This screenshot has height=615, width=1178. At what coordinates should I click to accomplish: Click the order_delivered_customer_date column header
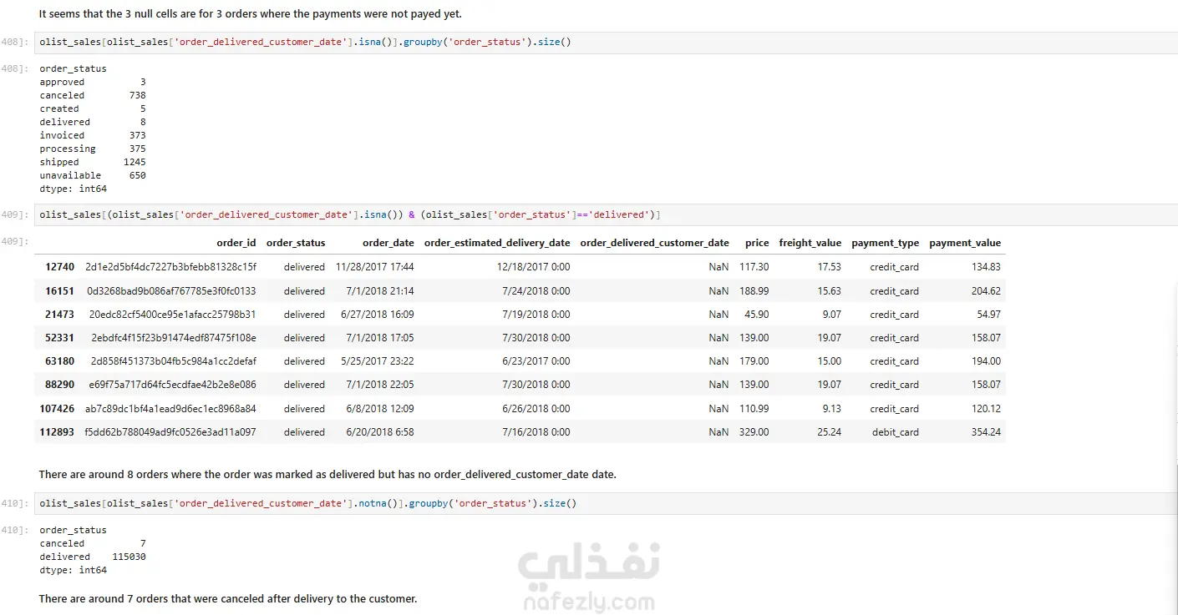[655, 243]
